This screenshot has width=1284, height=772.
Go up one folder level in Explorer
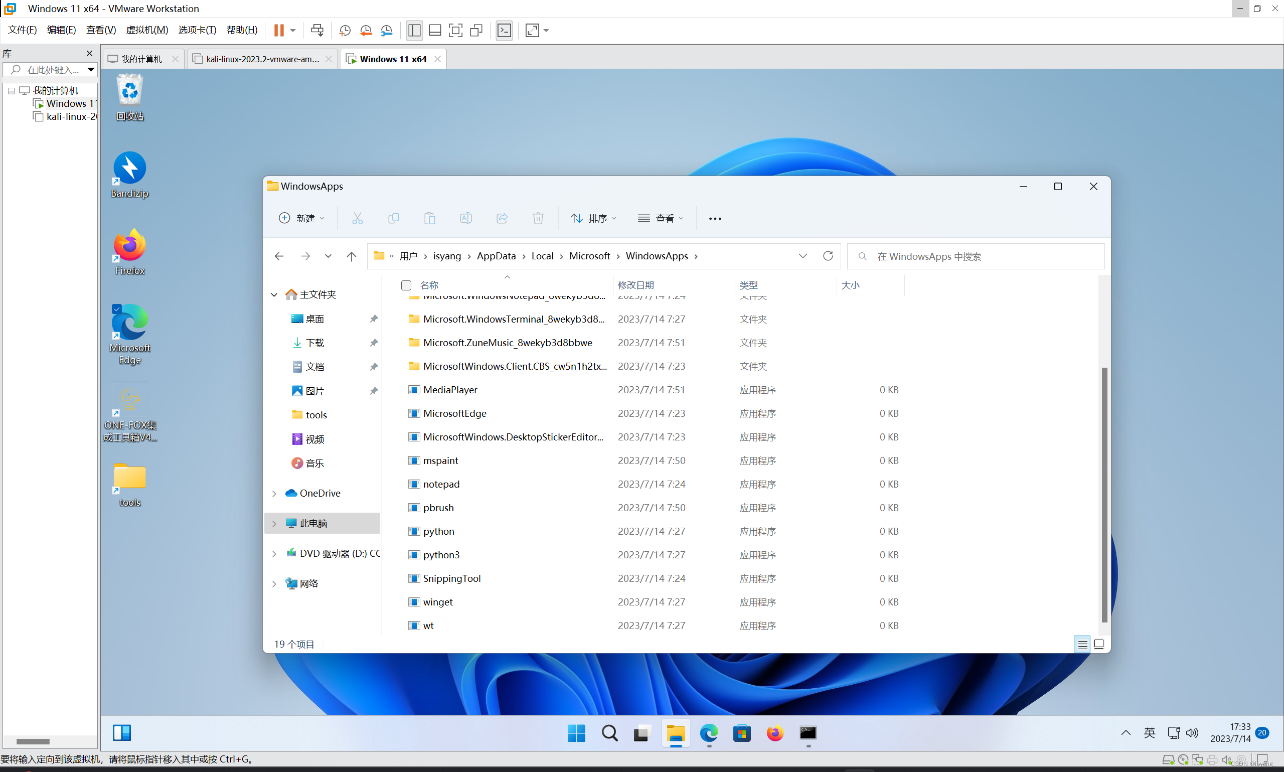coord(352,256)
